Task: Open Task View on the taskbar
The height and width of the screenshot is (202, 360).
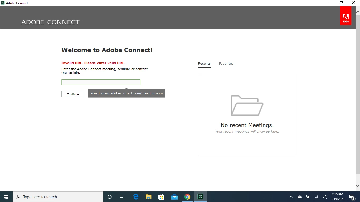Action: click(122, 197)
